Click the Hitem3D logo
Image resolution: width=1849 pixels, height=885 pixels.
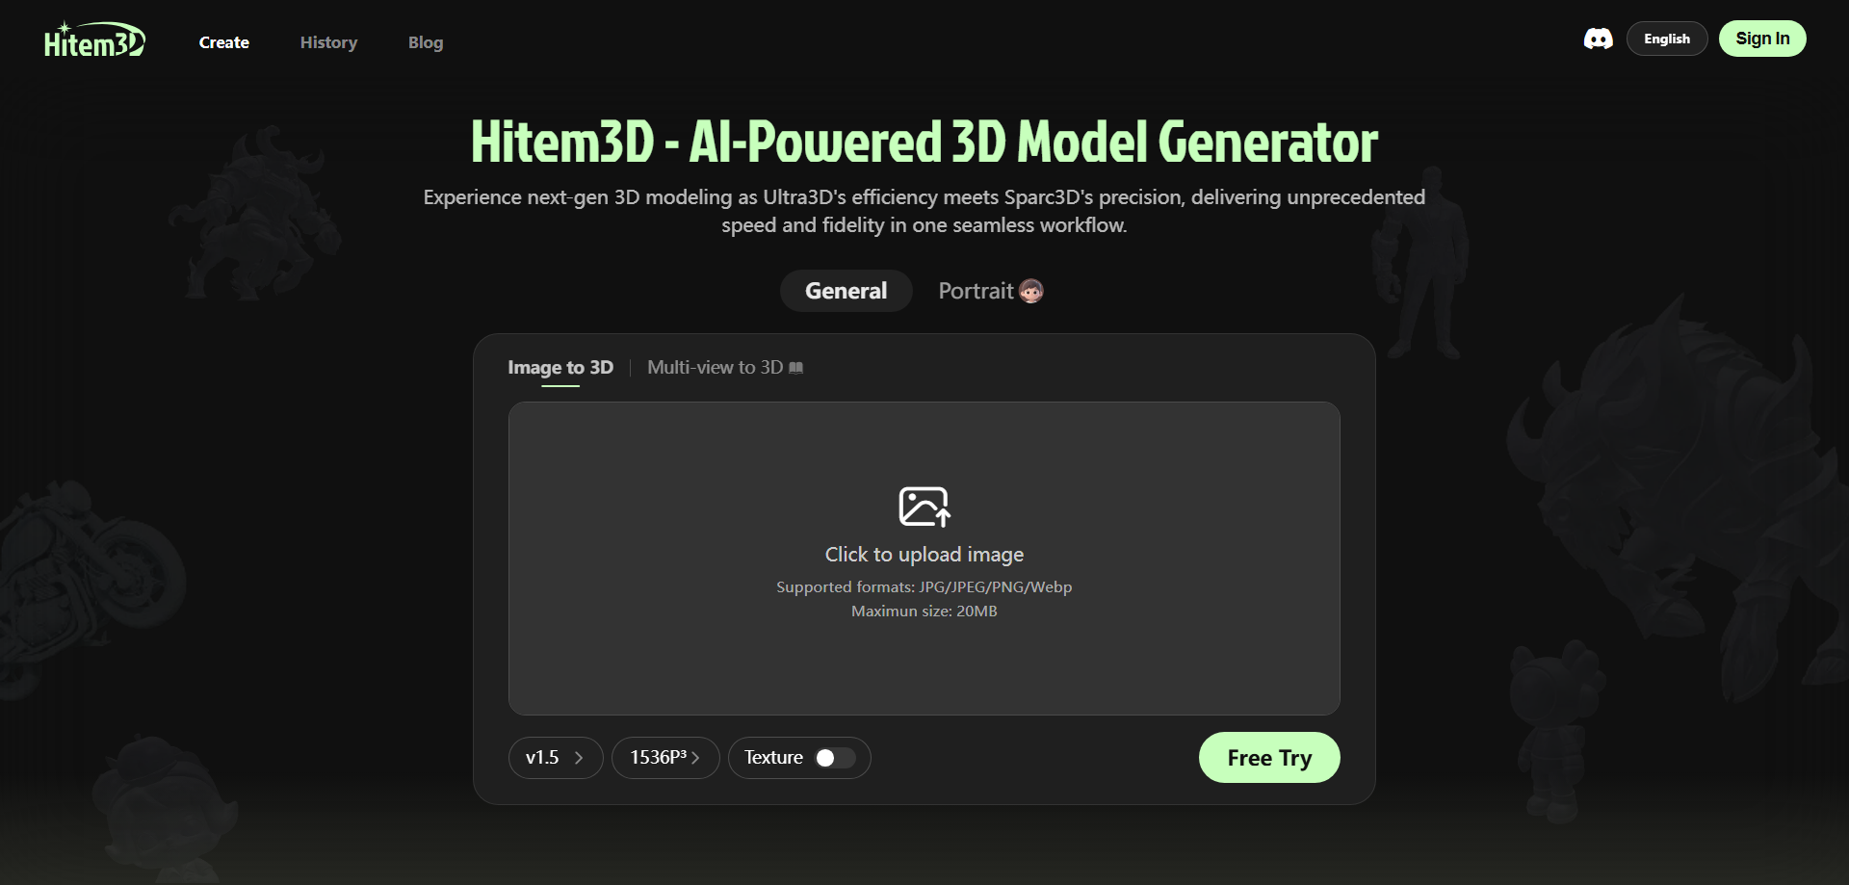pos(94,41)
